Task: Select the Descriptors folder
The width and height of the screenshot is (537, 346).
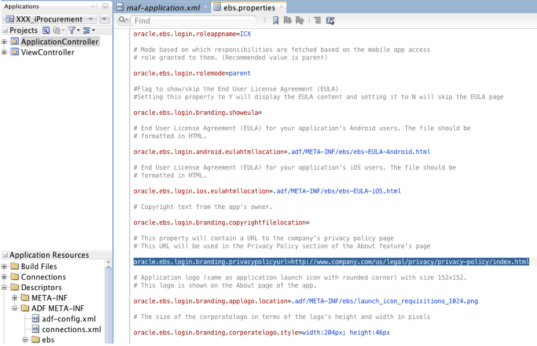Action: pyautogui.click(x=41, y=287)
